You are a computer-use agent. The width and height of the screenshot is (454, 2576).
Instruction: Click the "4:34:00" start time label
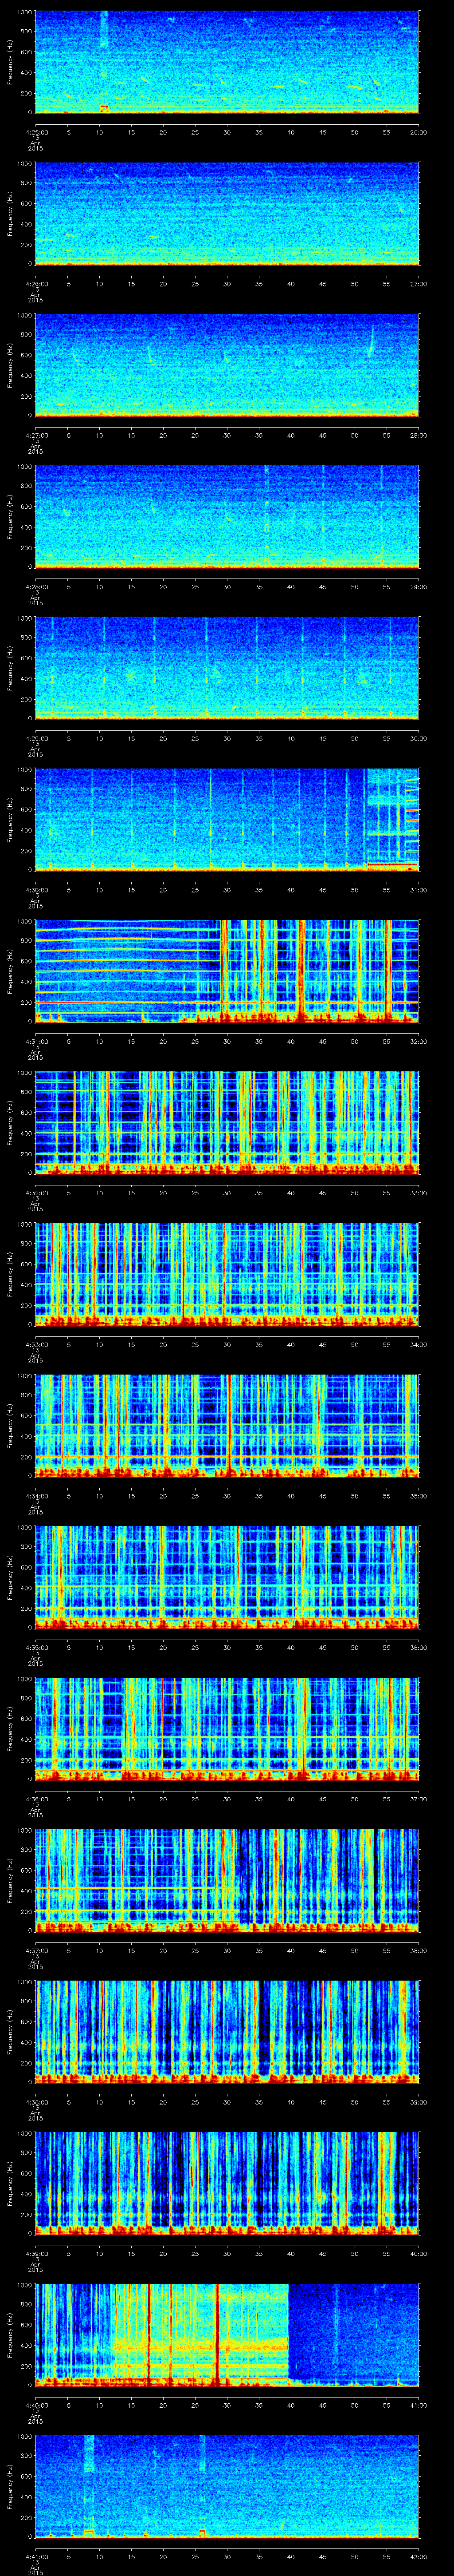[36, 1495]
